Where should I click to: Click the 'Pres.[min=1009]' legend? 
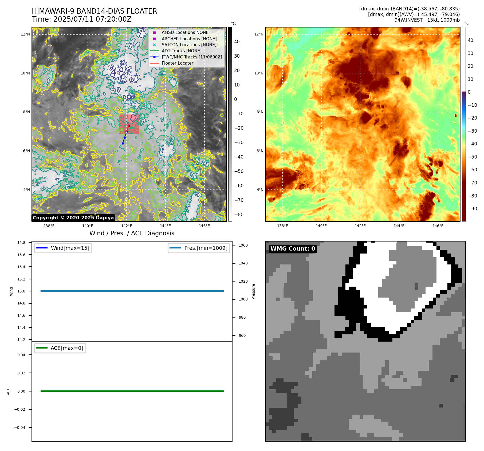[199, 248]
